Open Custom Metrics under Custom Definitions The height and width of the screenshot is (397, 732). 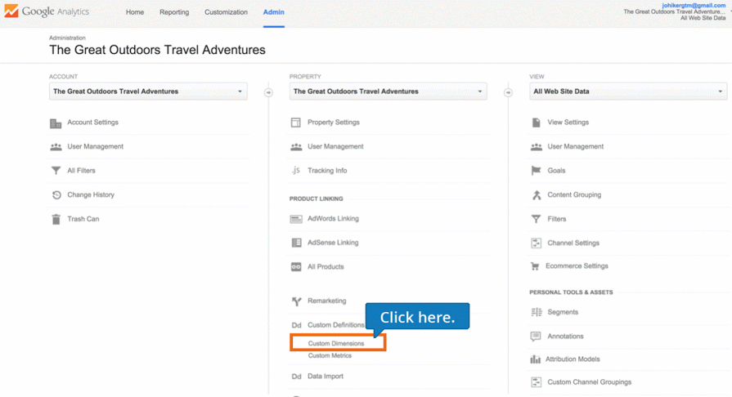[330, 355]
